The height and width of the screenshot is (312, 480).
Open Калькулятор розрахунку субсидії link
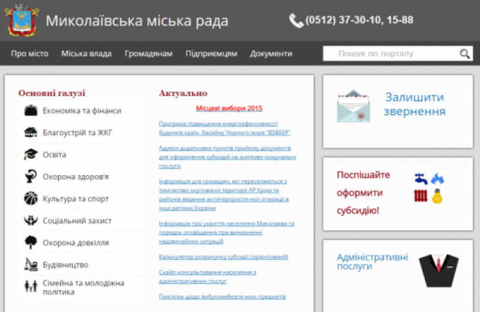coord(223,257)
